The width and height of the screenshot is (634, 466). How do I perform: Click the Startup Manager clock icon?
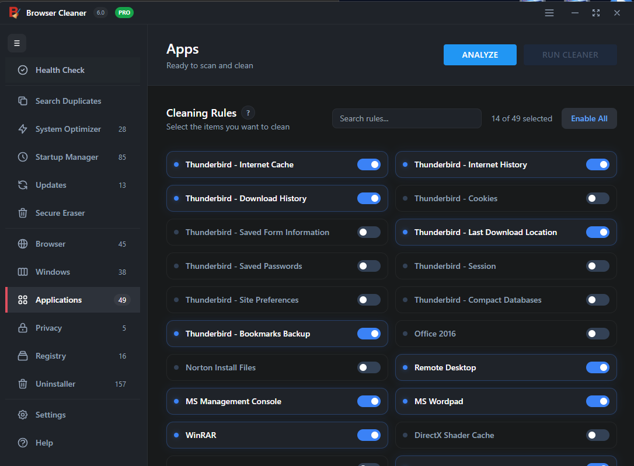click(x=23, y=157)
